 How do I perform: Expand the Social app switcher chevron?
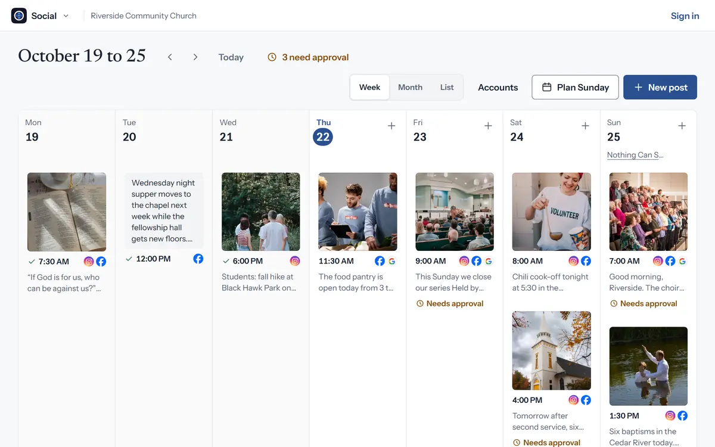pyautogui.click(x=66, y=16)
